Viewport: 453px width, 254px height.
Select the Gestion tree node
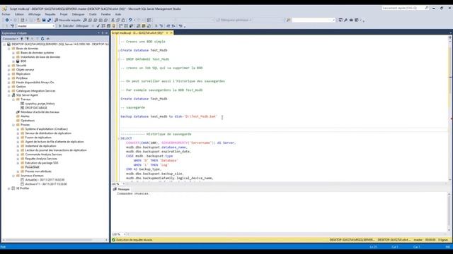point(21,87)
